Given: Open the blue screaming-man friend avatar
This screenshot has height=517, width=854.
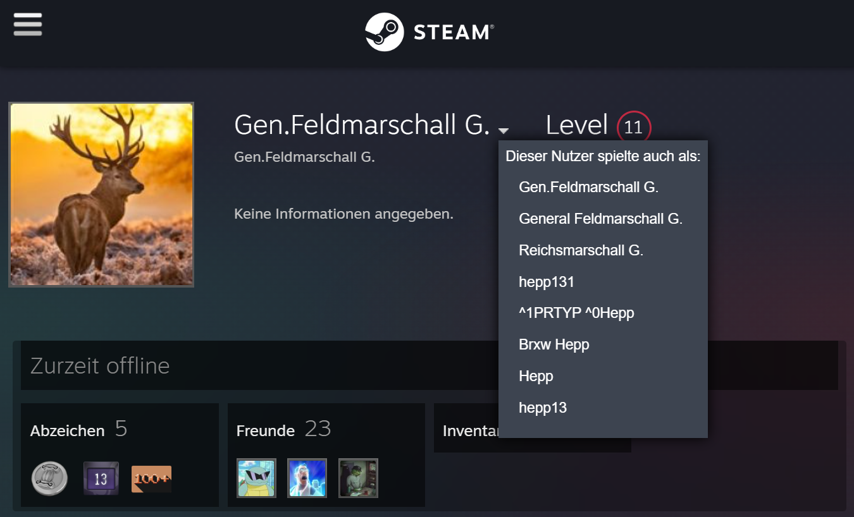Looking at the screenshot, I should [x=307, y=478].
